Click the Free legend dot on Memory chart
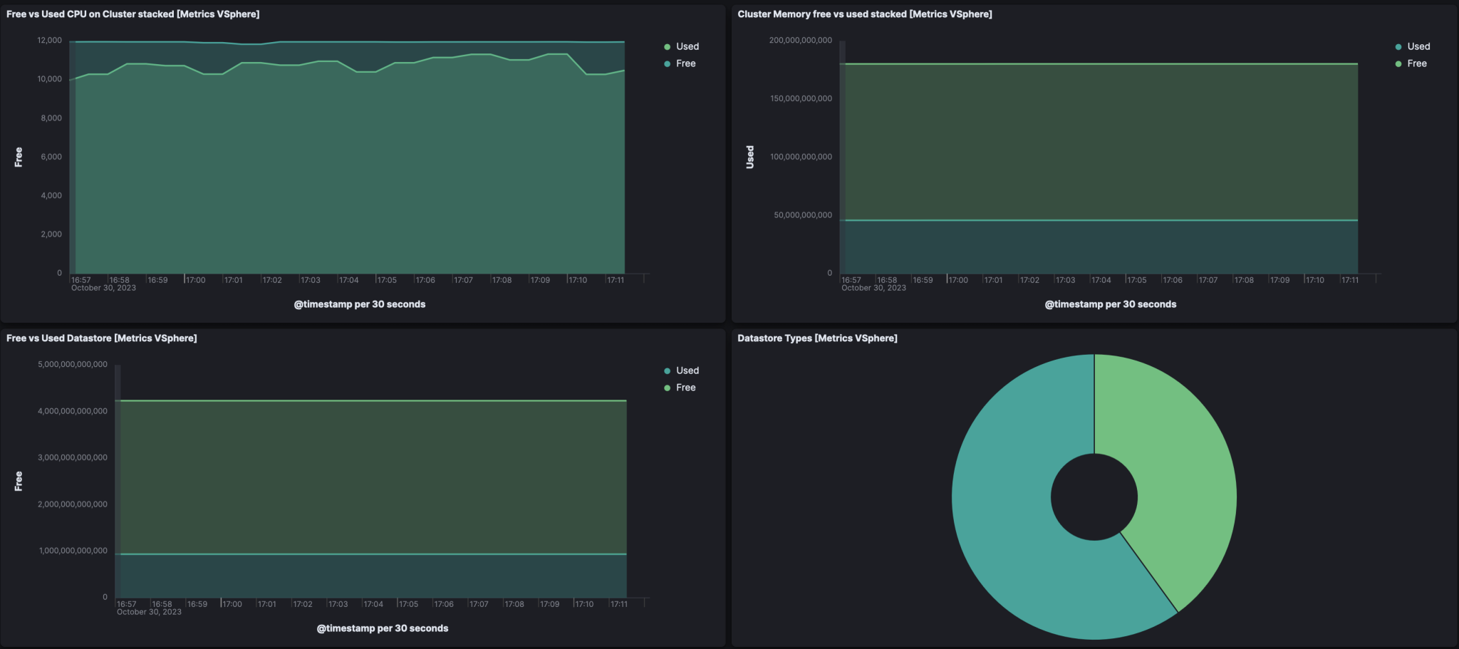The height and width of the screenshot is (649, 1459). [1398, 63]
